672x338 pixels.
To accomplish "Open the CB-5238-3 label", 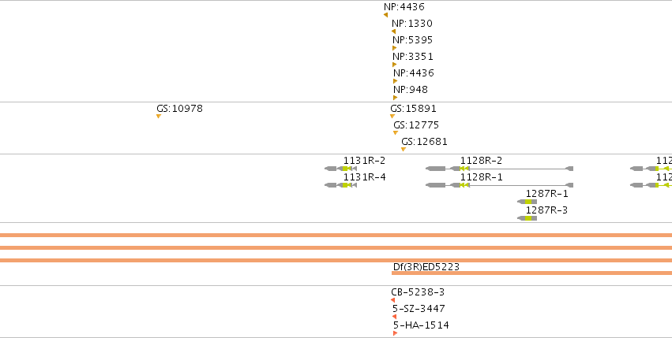I will 418,292.
